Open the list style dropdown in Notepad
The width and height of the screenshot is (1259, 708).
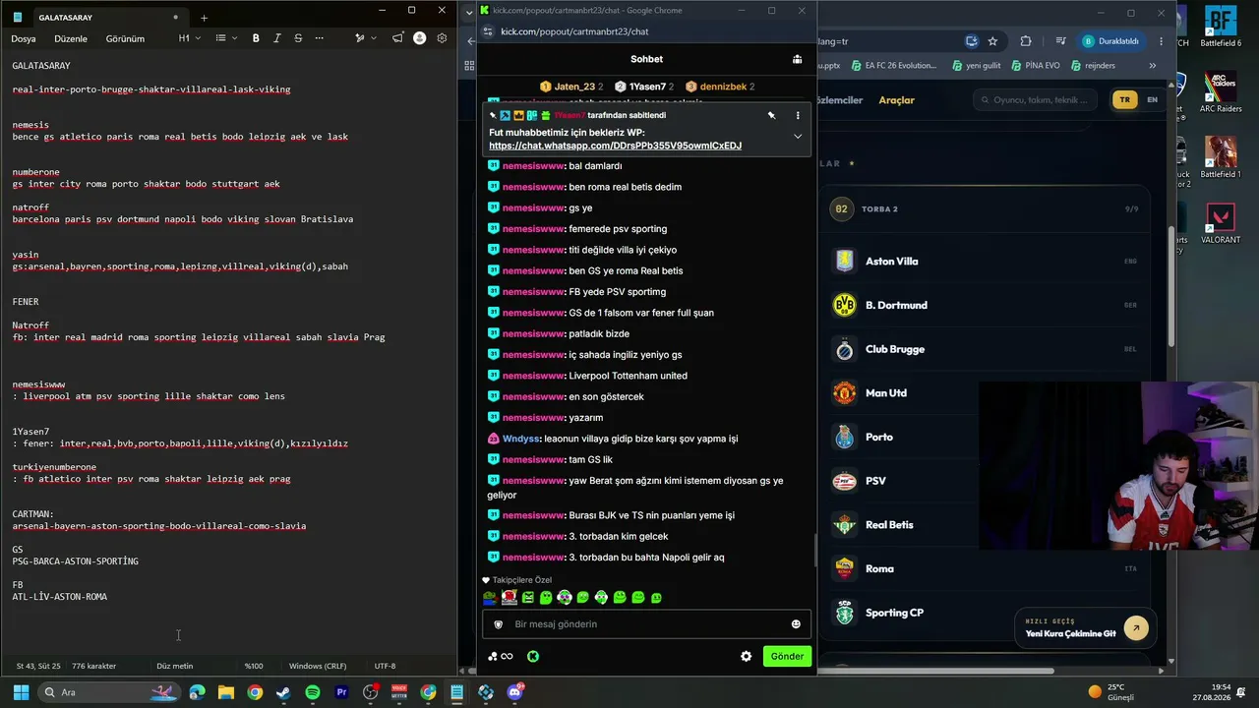pyautogui.click(x=225, y=38)
